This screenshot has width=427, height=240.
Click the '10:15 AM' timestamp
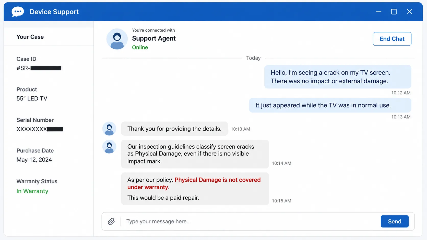[x=281, y=201]
